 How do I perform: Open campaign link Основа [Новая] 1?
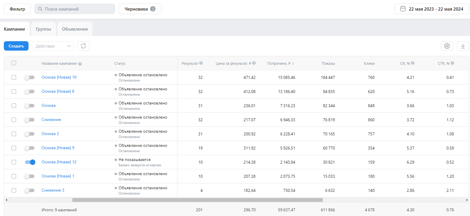58,176
